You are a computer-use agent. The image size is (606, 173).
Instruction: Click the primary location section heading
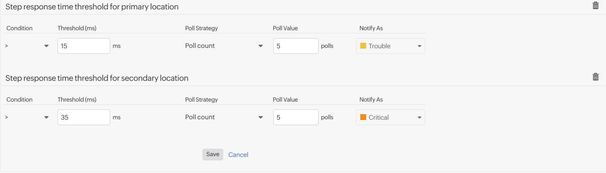92,7
